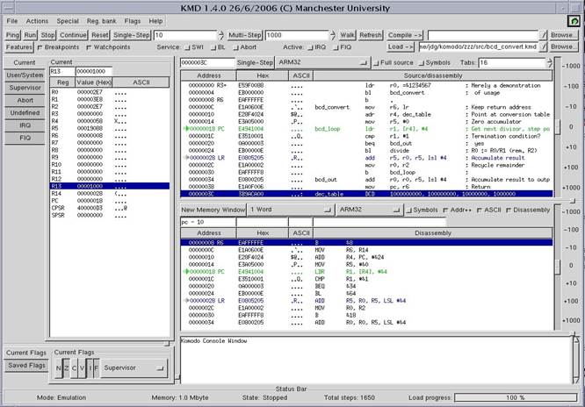The height and width of the screenshot is (407, 585).
Task: Open the 1 Word size dropdown
Action: 291,210
